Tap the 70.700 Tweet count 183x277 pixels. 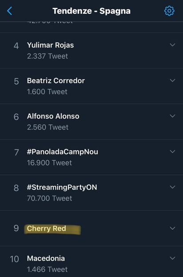(49, 198)
